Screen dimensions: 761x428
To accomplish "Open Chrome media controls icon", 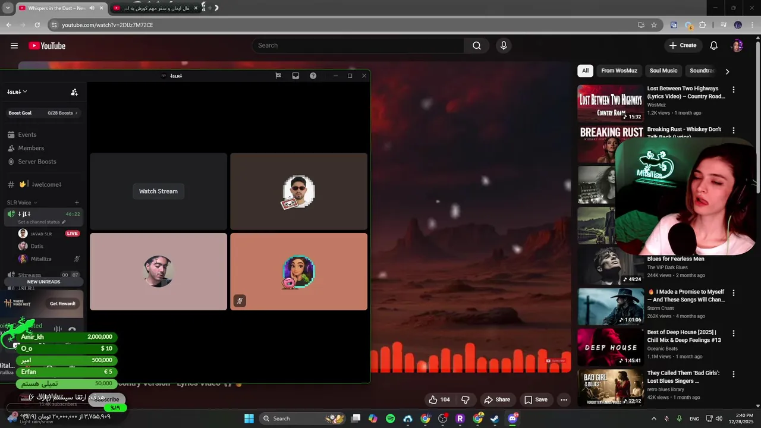I will coord(724,25).
